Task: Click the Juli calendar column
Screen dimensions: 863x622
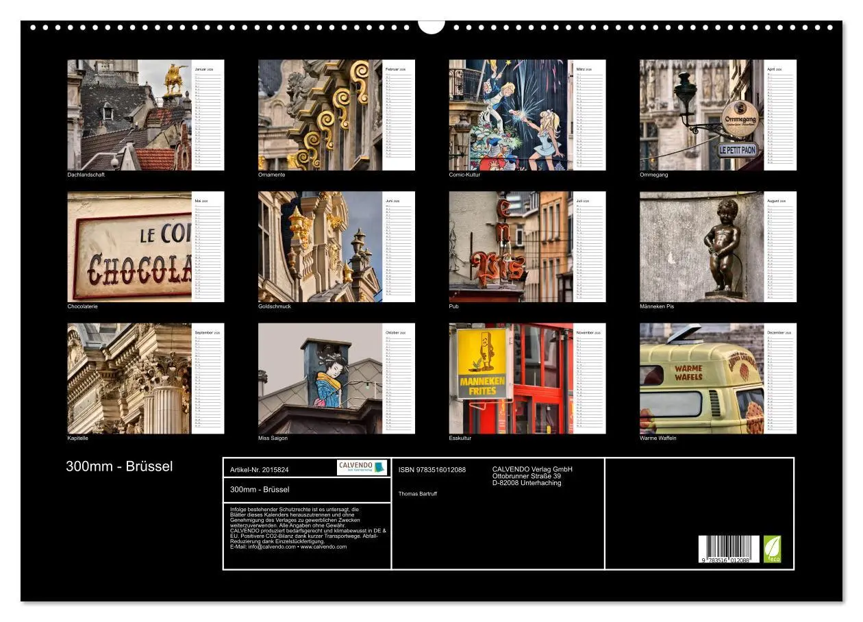Action: [x=590, y=247]
